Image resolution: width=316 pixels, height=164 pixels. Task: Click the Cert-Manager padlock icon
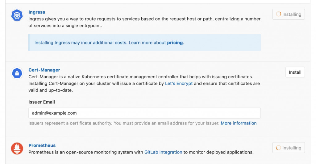(x=17, y=73)
